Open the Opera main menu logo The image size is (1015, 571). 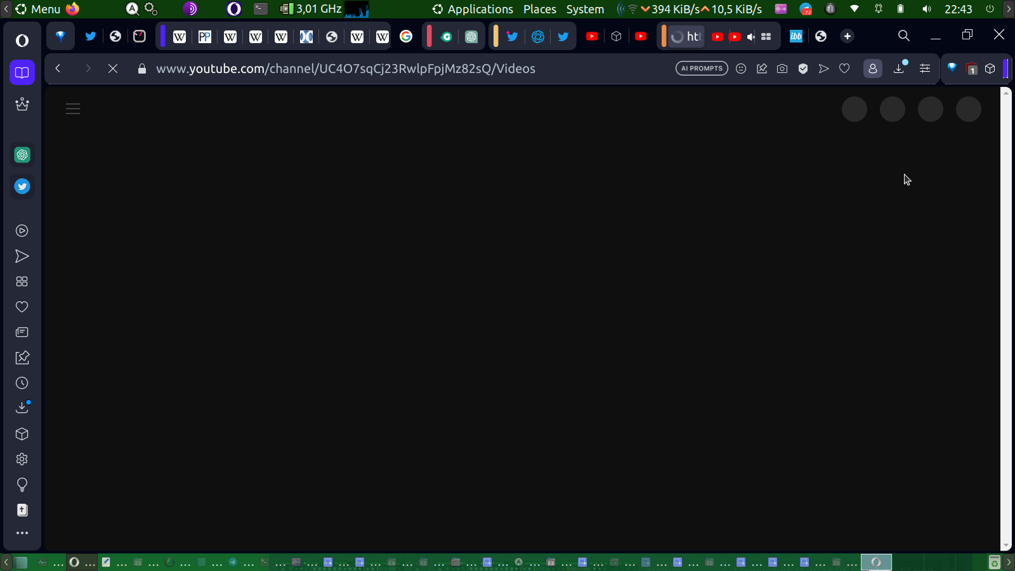pos(22,41)
